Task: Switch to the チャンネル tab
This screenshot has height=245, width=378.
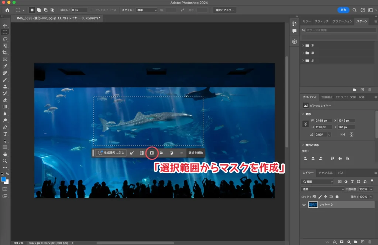Action: point(325,173)
